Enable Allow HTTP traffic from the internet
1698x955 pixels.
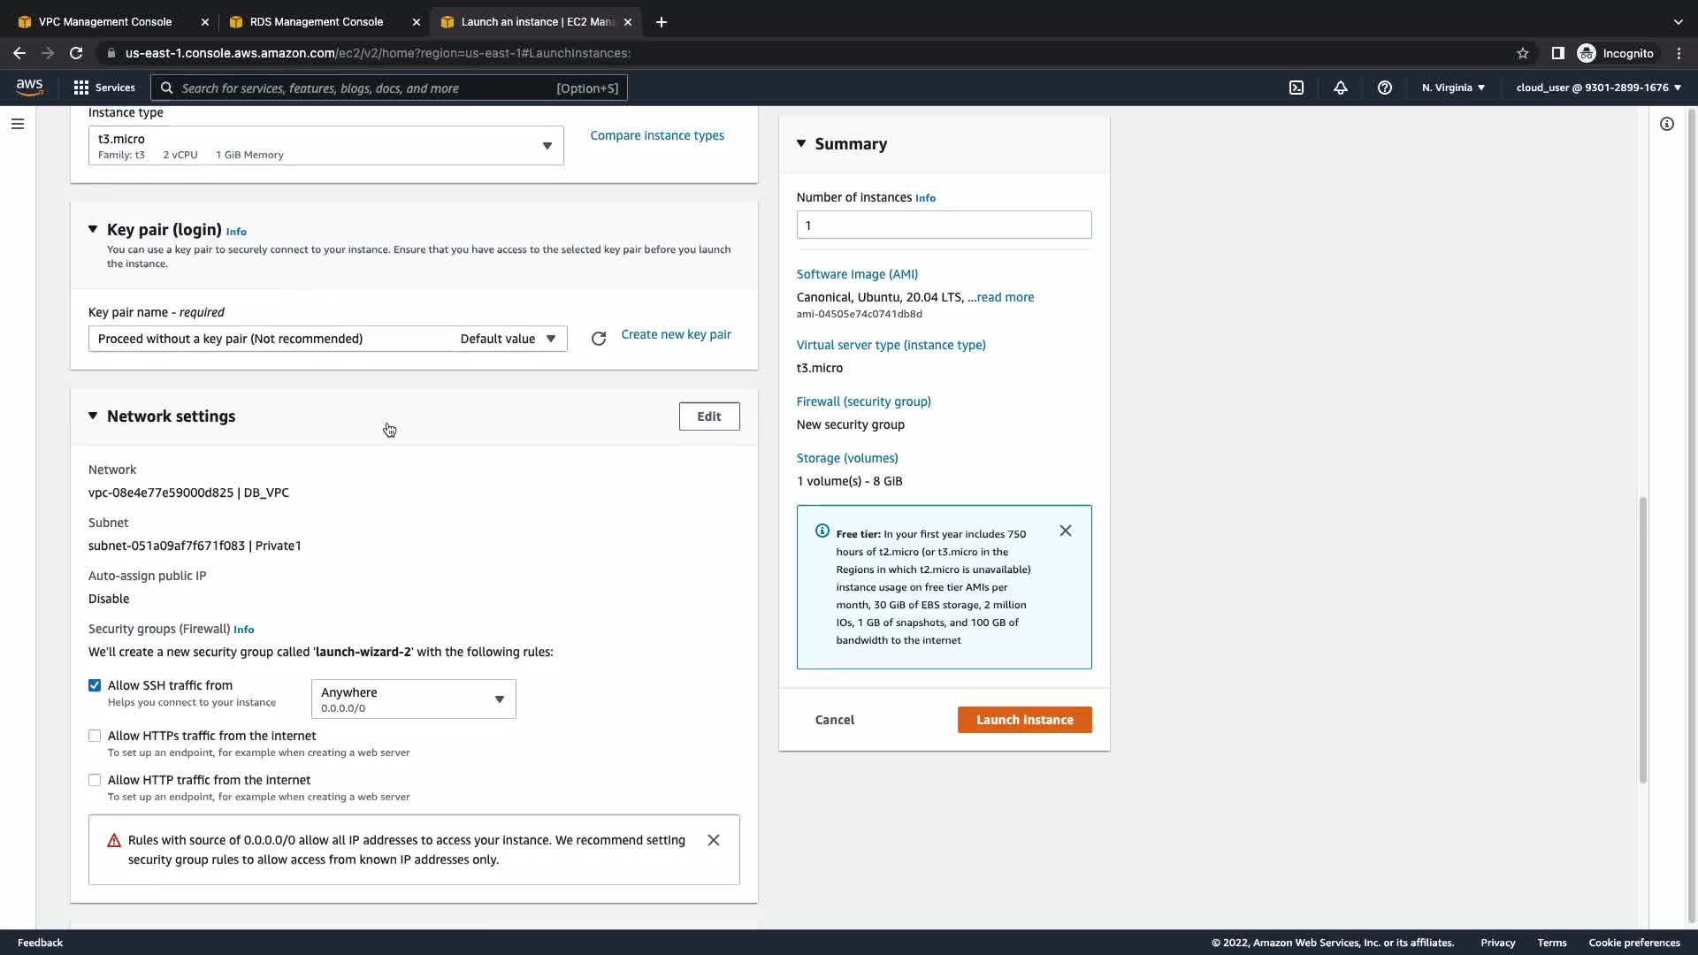tap(95, 780)
